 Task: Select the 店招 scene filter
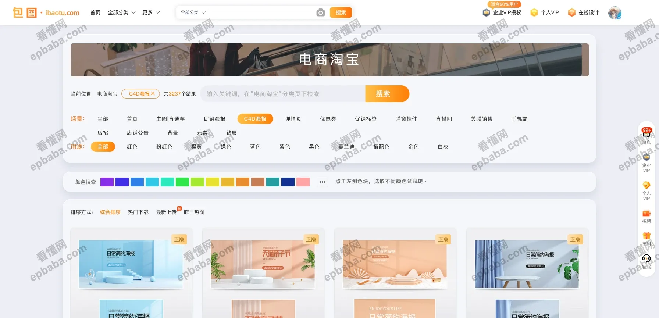click(x=103, y=133)
